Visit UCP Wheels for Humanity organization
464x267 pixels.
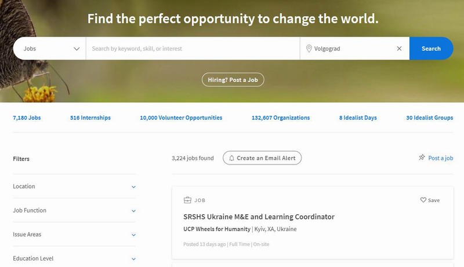click(216, 229)
